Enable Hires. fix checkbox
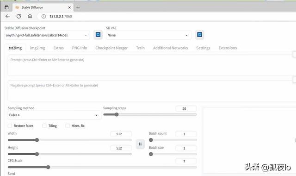296x176 pixels. coord(68,126)
